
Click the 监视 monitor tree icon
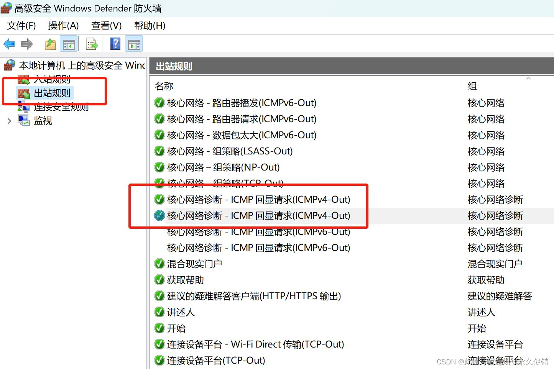pyautogui.click(x=24, y=120)
